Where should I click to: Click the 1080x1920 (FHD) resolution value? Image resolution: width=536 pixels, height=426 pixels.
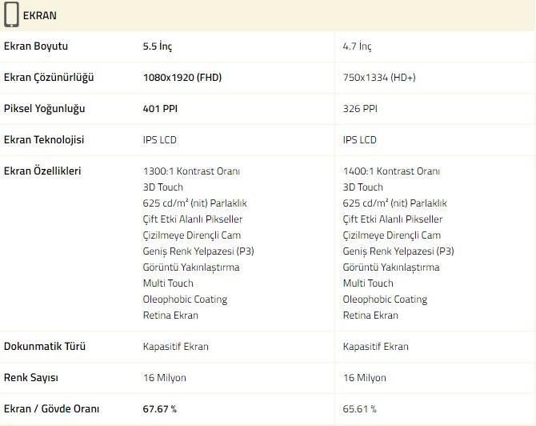(182, 78)
